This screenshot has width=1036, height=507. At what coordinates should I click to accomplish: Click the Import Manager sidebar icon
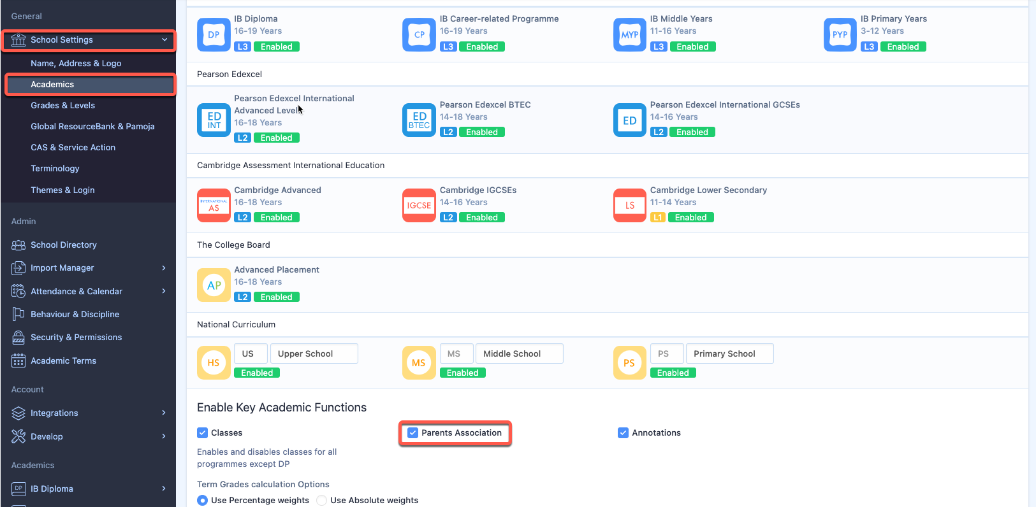click(x=18, y=268)
